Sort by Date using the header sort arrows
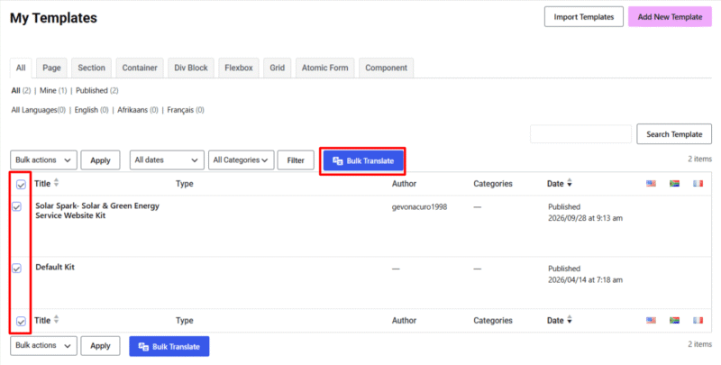 (570, 183)
